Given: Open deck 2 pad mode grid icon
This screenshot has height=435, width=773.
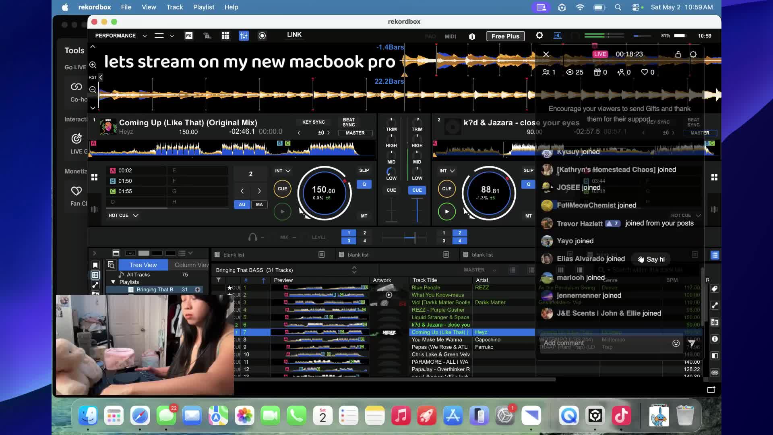Looking at the screenshot, I should [x=714, y=177].
